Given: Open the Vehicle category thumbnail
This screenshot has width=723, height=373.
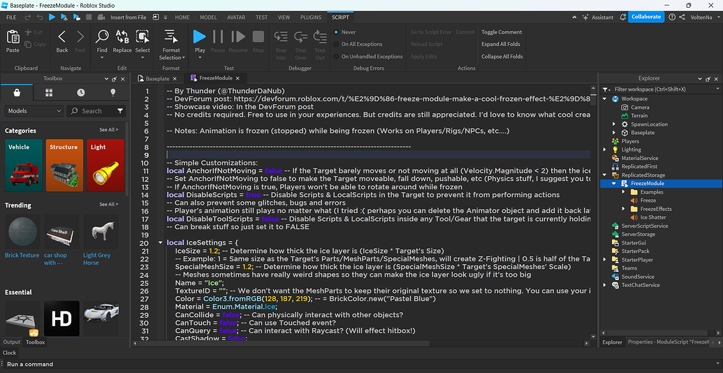Looking at the screenshot, I should [24, 166].
